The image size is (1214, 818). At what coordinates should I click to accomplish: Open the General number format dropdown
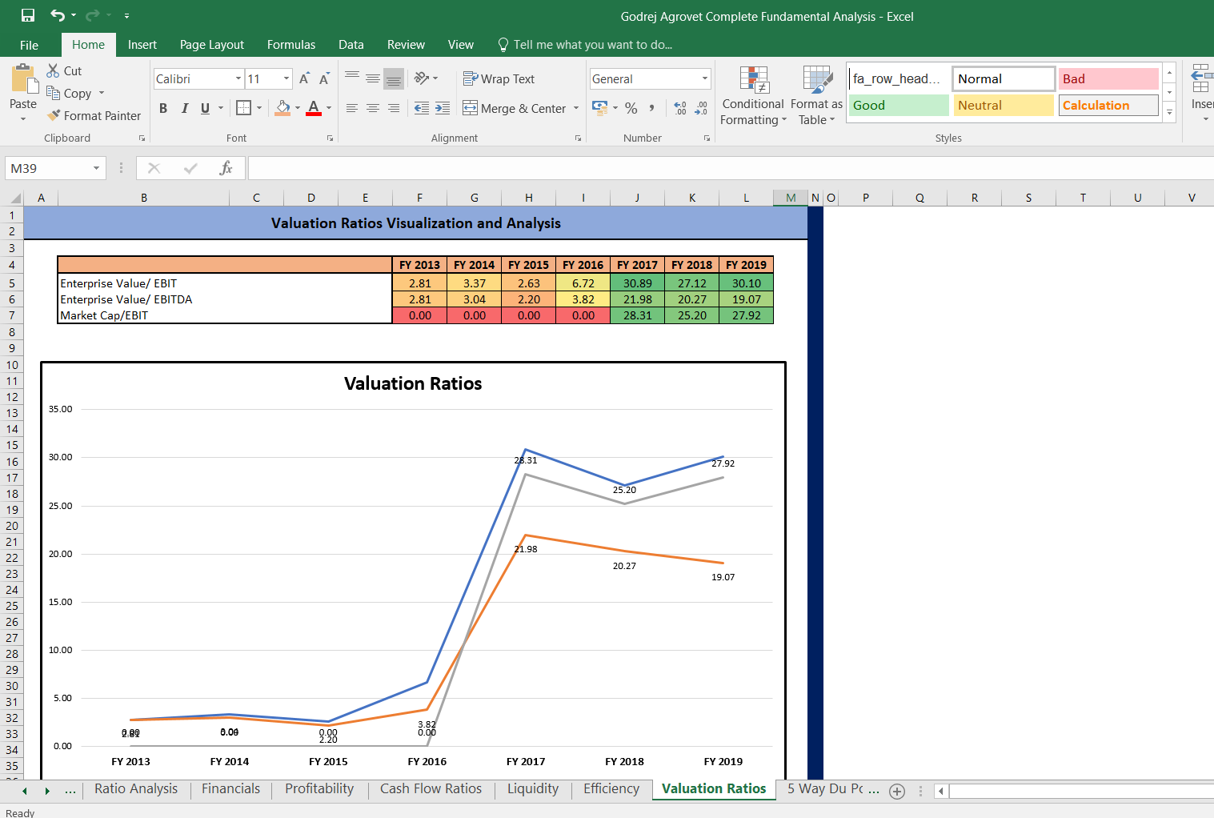[705, 78]
